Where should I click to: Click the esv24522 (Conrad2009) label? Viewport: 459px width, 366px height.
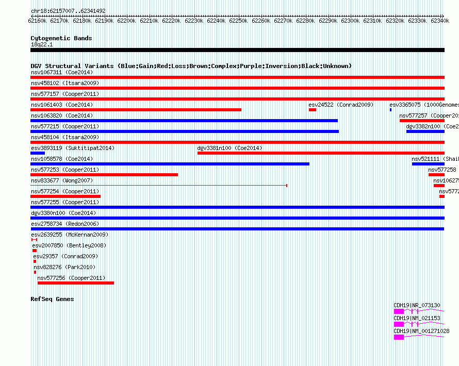(x=341, y=105)
